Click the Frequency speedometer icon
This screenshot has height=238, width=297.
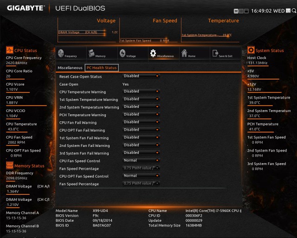(61, 53)
